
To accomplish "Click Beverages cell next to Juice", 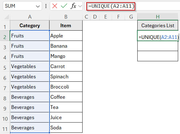I will pos(30,118).
